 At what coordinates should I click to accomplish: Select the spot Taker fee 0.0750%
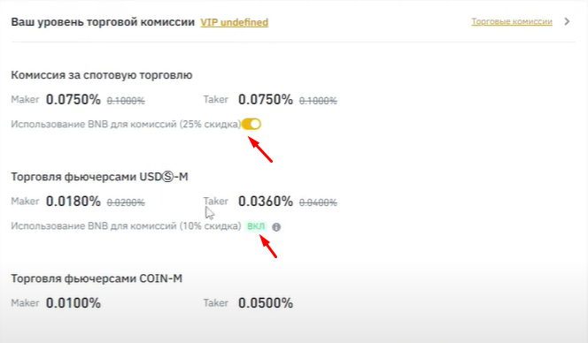(x=266, y=100)
